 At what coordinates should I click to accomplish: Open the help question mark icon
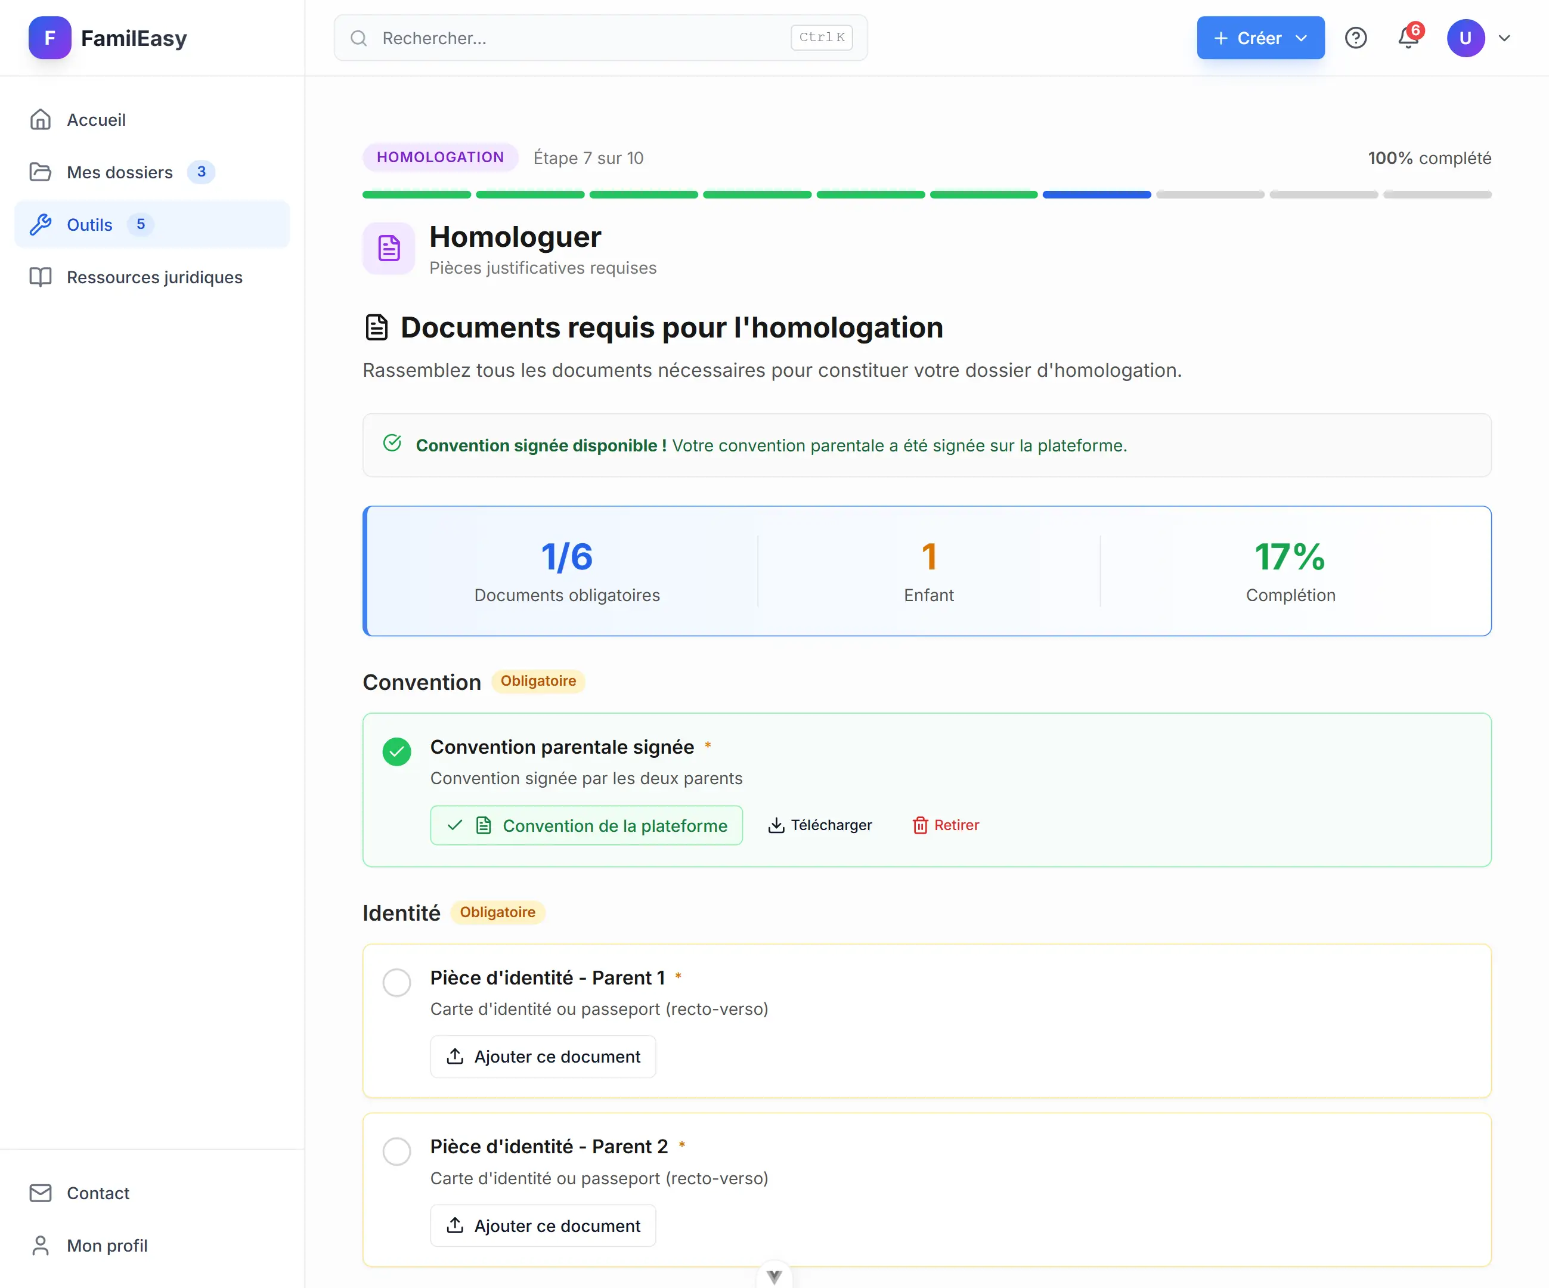click(x=1356, y=38)
